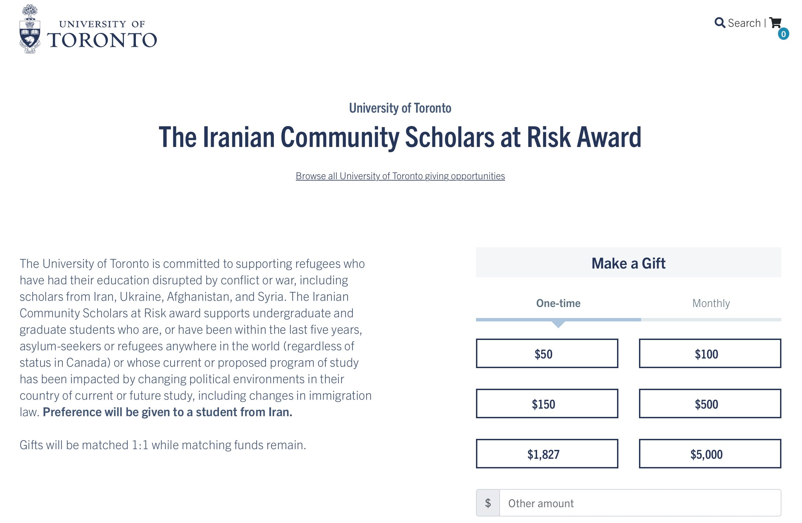This screenshot has height=523, width=802.
Task: Click the University of Toronto crest logo
Action: 30,29
